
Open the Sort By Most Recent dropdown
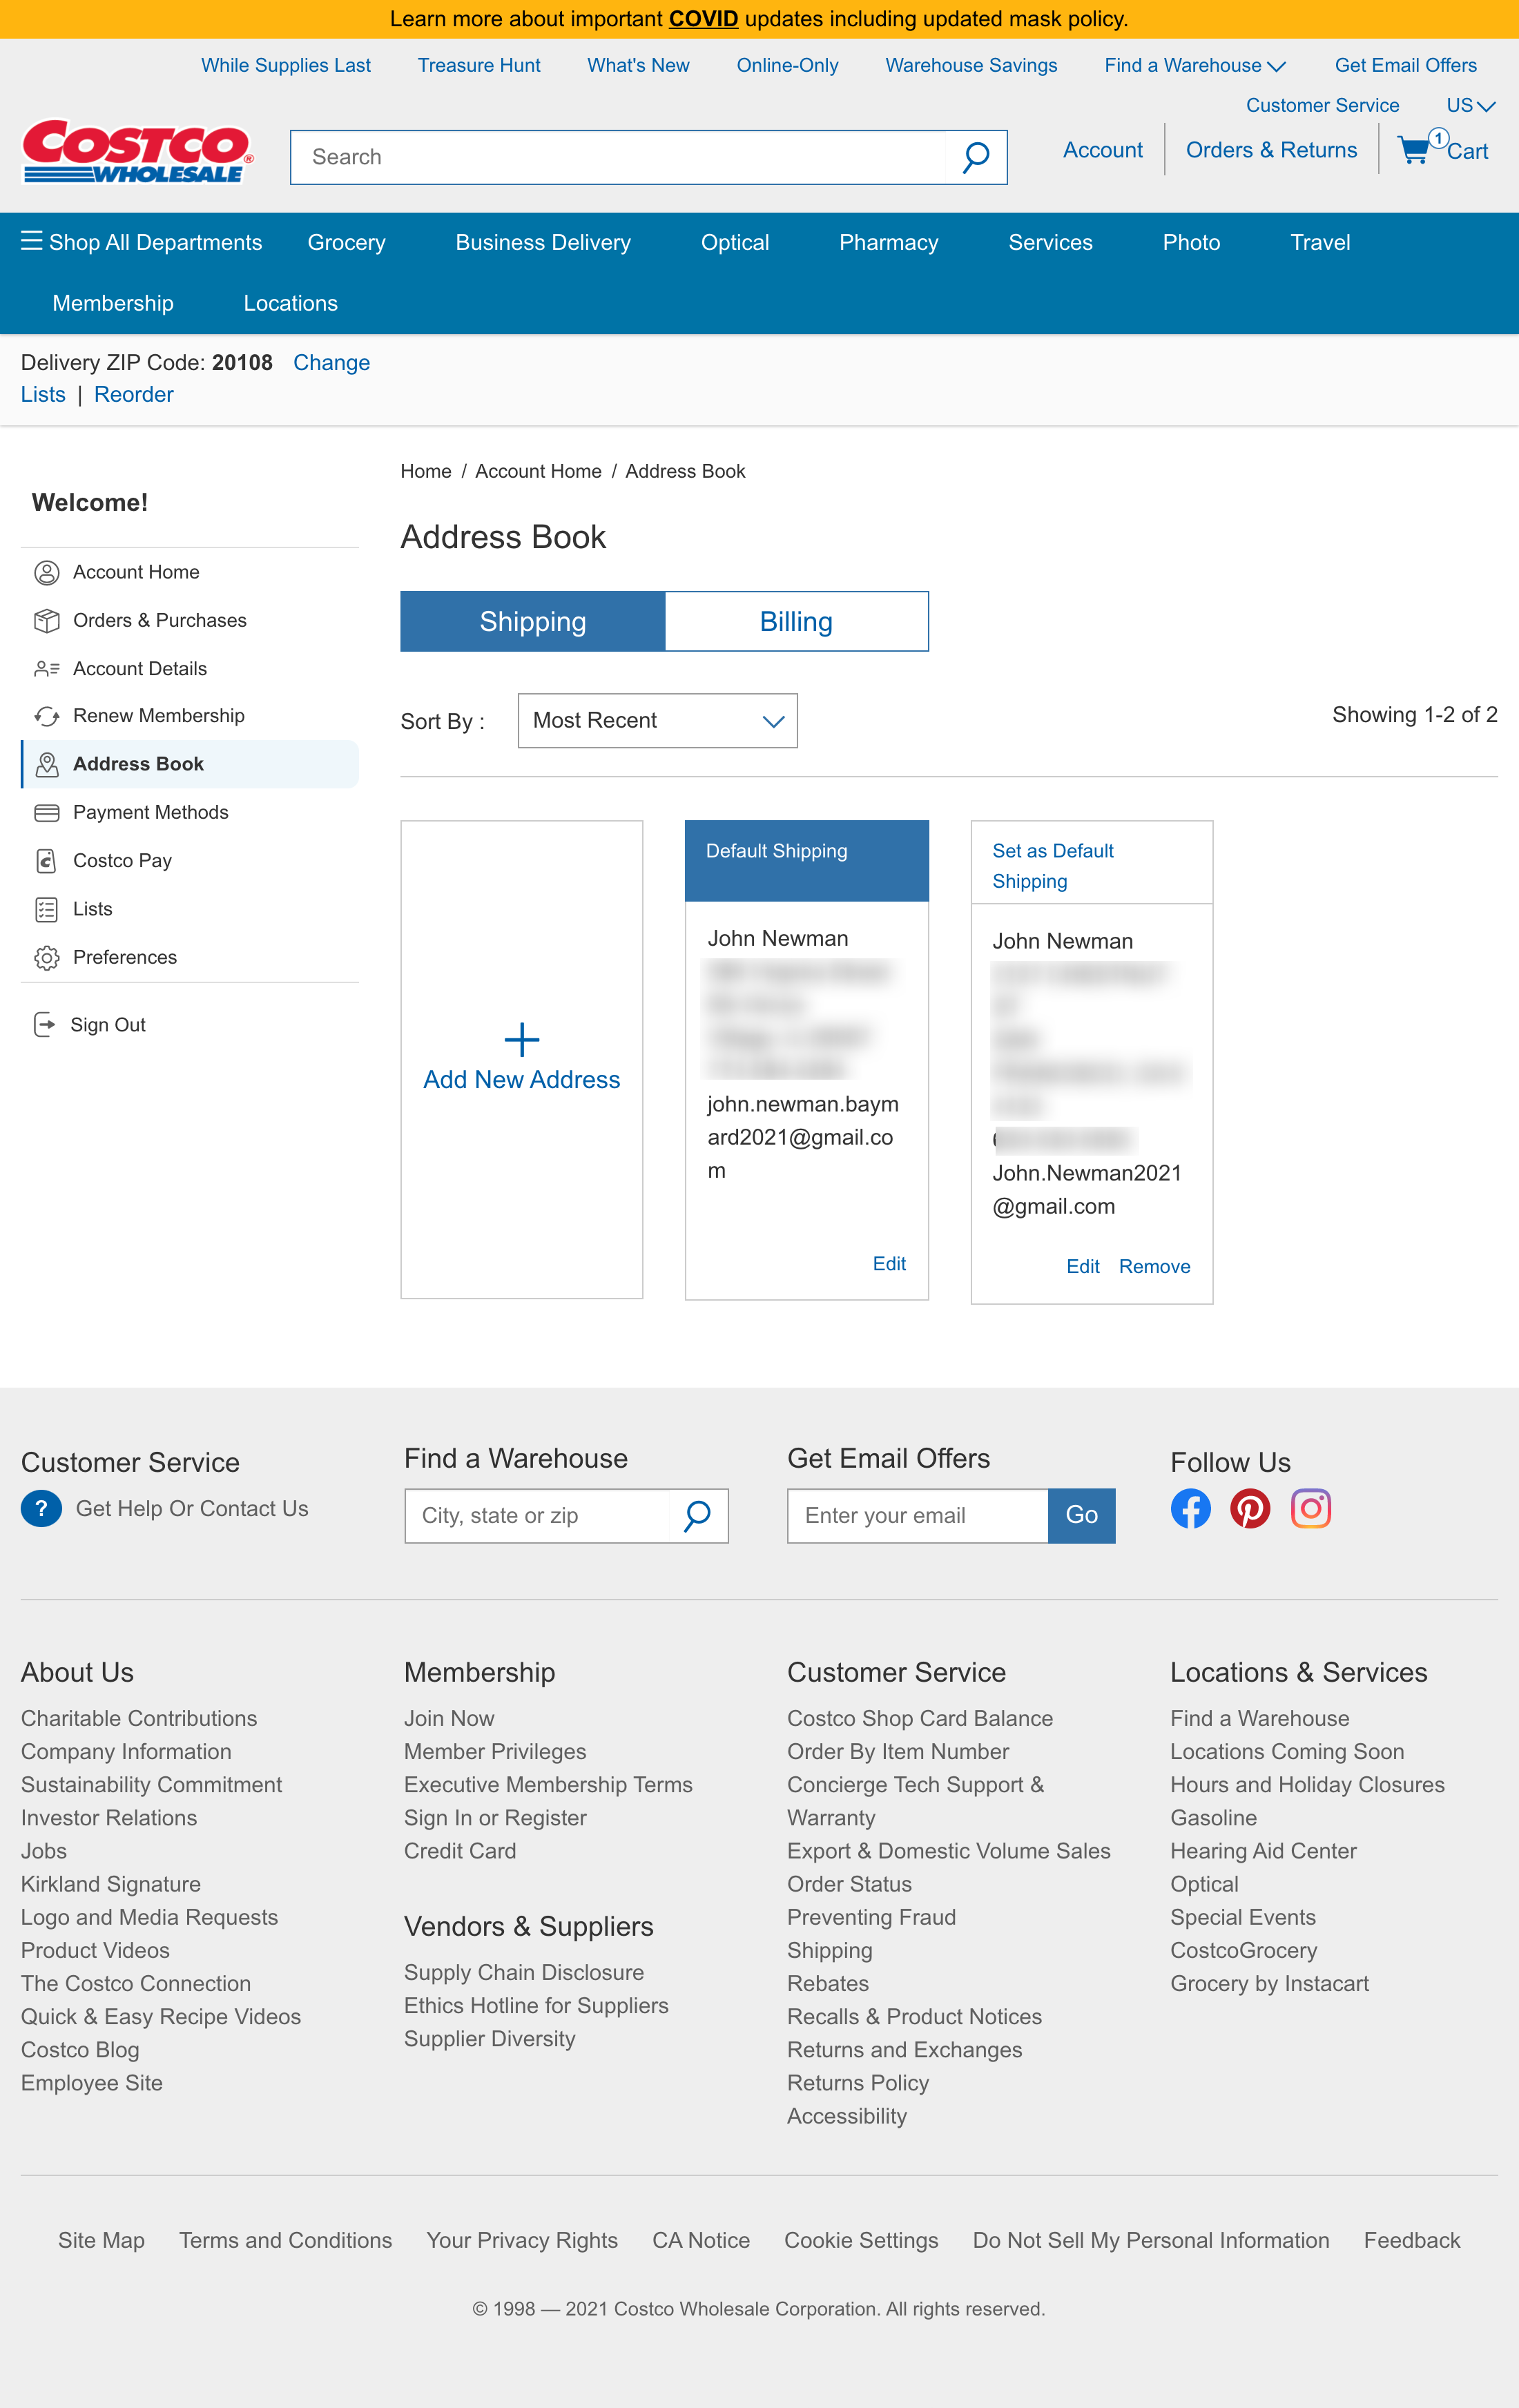[657, 720]
